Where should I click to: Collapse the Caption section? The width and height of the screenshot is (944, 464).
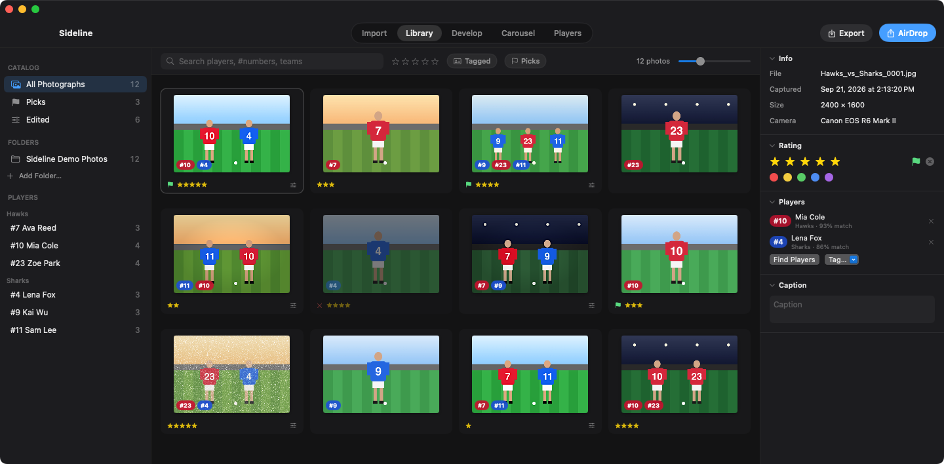pyautogui.click(x=773, y=285)
